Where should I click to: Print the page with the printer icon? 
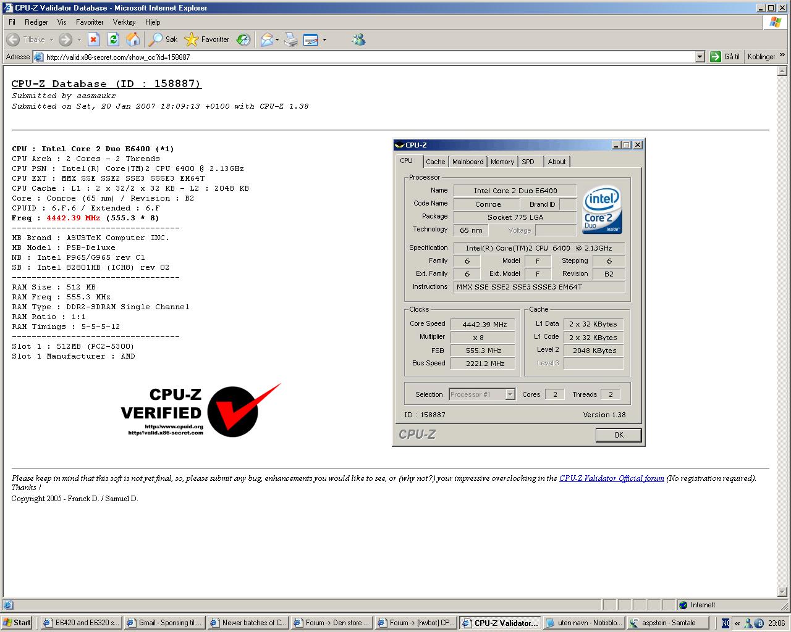coord(291,39)
